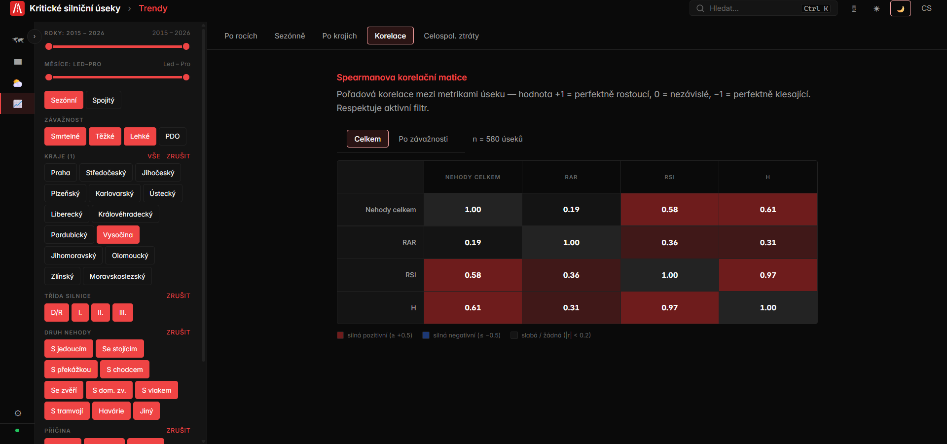Toggle Jihomoravský region filter
Image resolution: width=947 pixels, height=444 pixels.
point(73,256)
